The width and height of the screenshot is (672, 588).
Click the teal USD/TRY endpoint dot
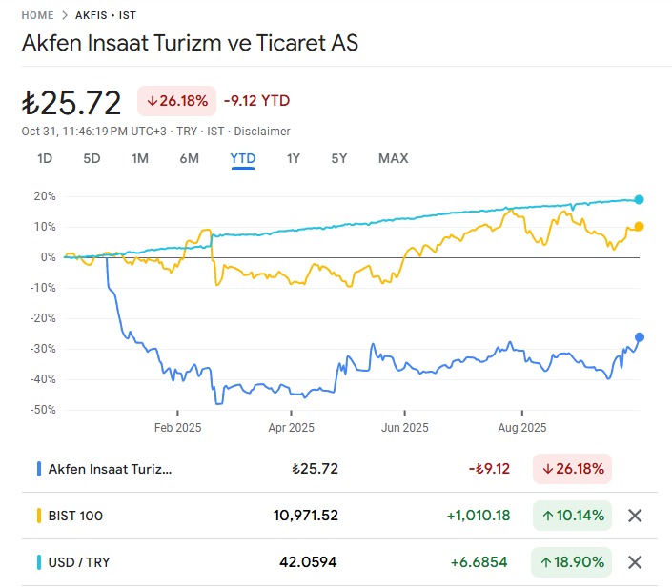click(x=639, y=199)
